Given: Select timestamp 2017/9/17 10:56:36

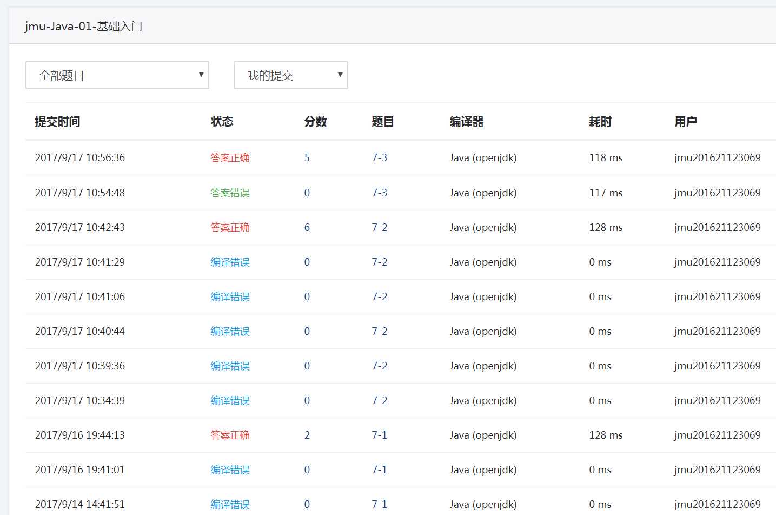Looking at the screenshot, I should pos(80,158).
